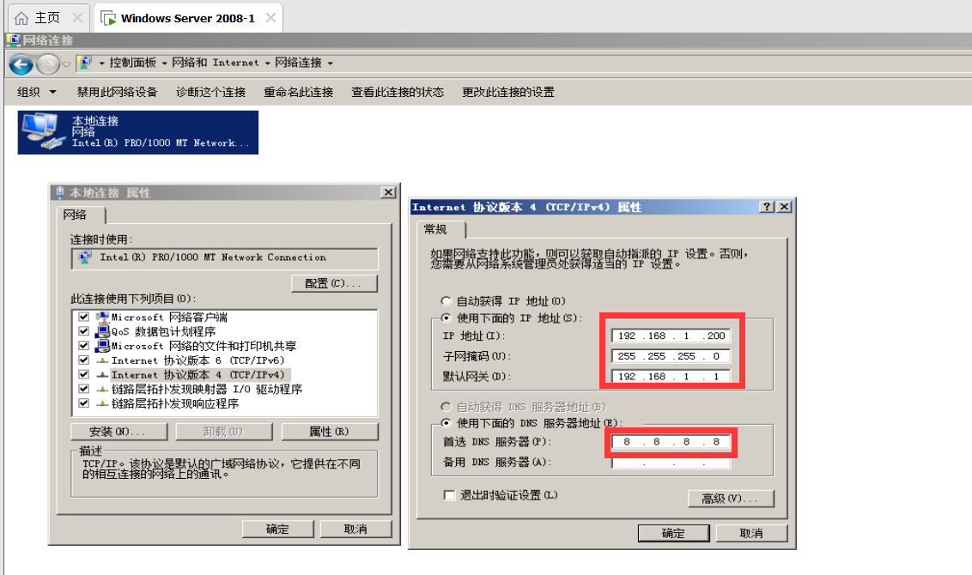The width and height of the screenshot is (972, 575).
Task: Click the help question mark in TCP/IPv4 属性
Action: pos(767,206)
